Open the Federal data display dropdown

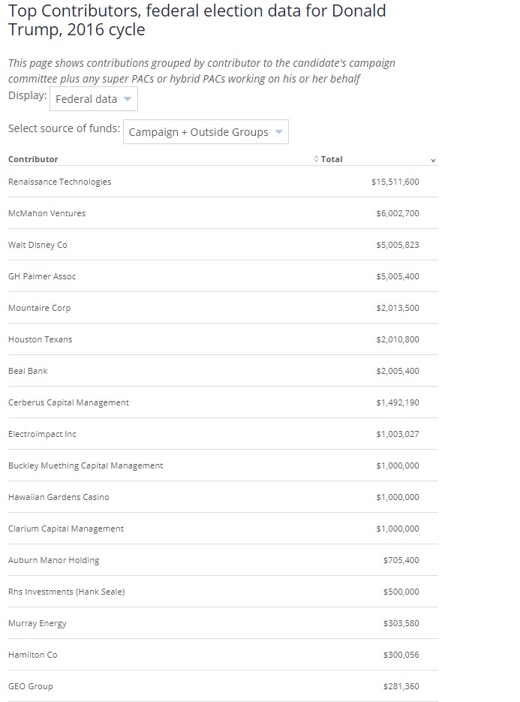coord(94,99)
